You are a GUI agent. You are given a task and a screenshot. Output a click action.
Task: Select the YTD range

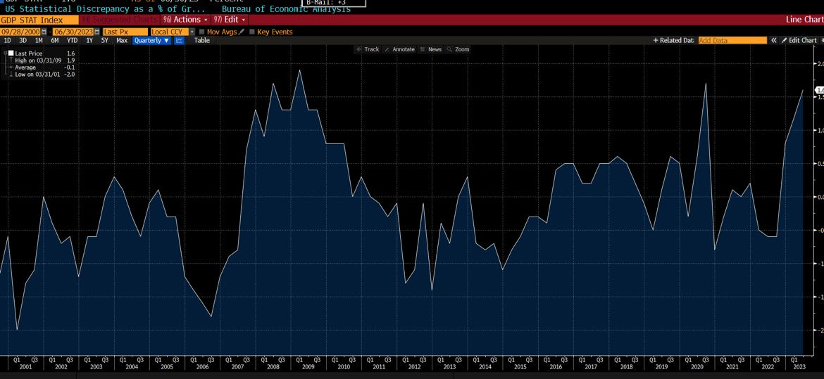(73, 40)
